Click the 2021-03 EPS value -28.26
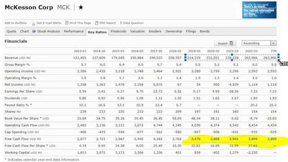288x162 pixels. coord(233,91)
